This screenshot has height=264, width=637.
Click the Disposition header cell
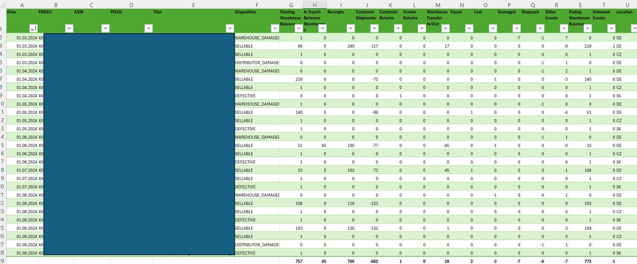pos(257,21)
